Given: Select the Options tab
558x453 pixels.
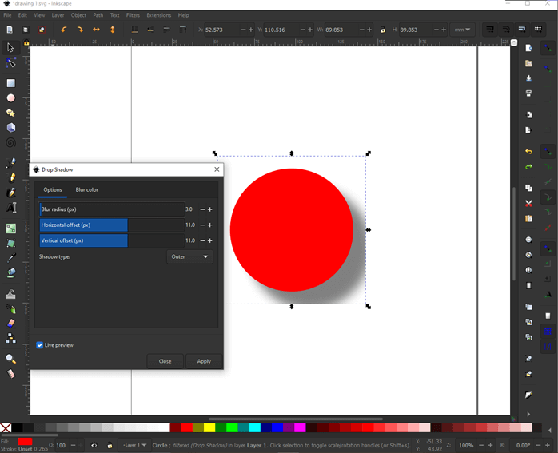Looking at the screenshot, I should pyautogui.click(x=53, y=190).
